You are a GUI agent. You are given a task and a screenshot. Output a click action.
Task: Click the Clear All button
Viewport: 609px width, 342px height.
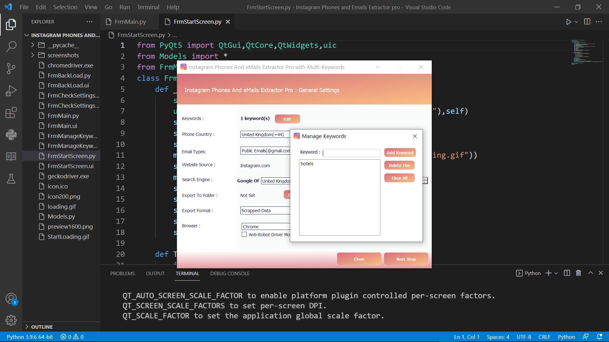[x=399, y=178]
